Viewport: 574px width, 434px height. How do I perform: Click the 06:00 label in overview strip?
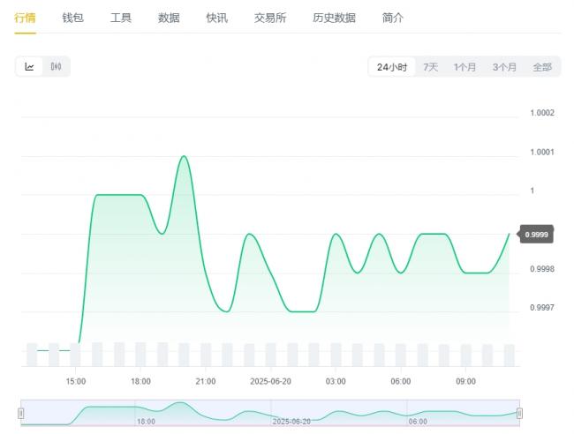(x=418, y=422)
